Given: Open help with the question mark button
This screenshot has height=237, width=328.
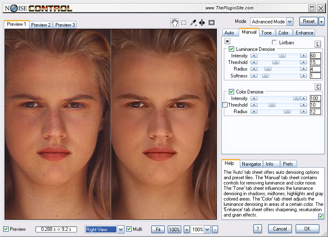Looking at the screenshot, I should (x=257, y=229).
